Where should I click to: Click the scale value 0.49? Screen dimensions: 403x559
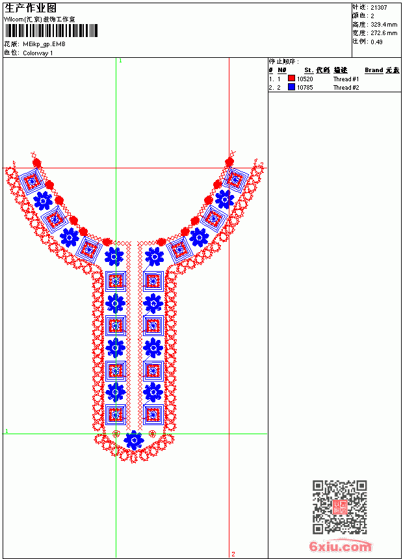click(x=376, y=42)
